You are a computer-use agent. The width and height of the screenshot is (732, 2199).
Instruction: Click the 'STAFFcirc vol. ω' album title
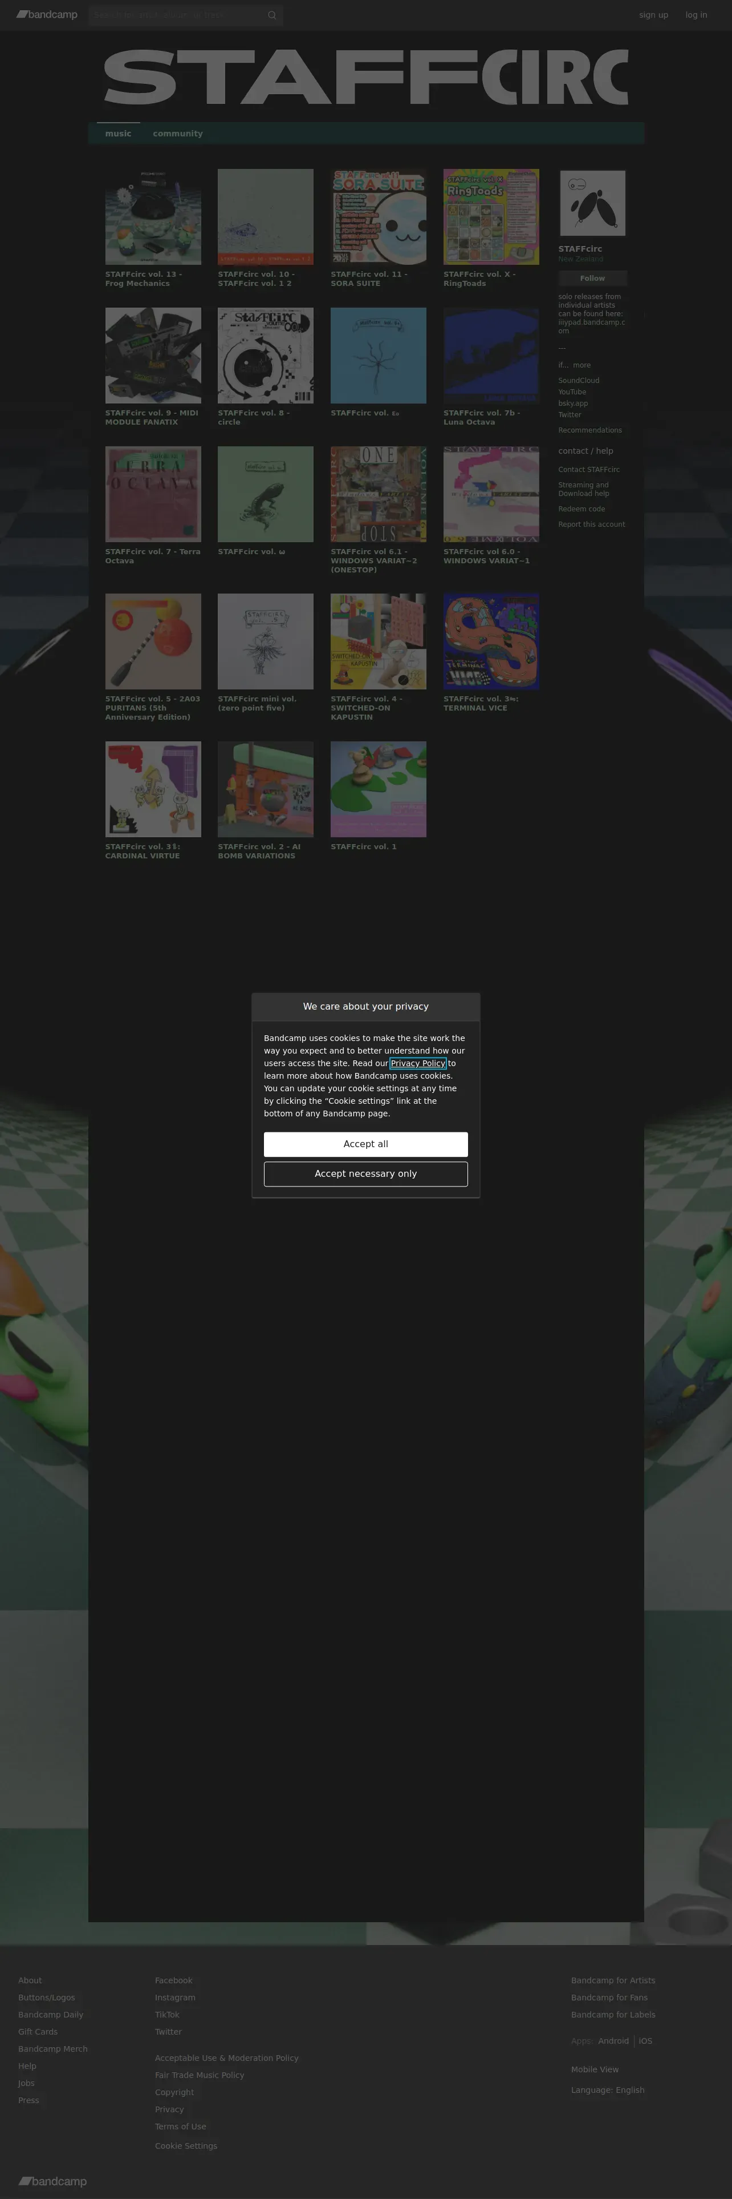coord(251,551)
